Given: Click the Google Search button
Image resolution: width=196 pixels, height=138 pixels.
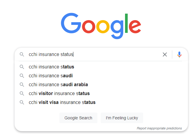Looking at the screenshot, I should coord(78,118).
